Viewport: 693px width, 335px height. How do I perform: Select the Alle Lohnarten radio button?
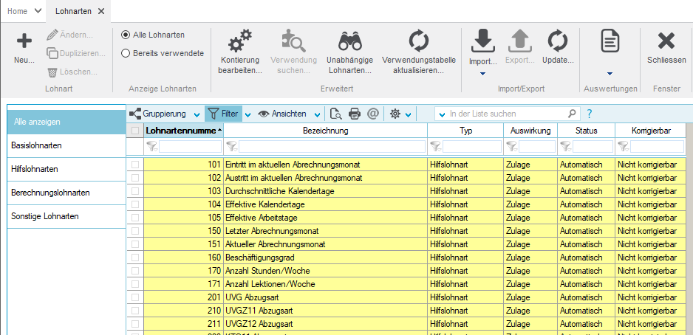126,35
